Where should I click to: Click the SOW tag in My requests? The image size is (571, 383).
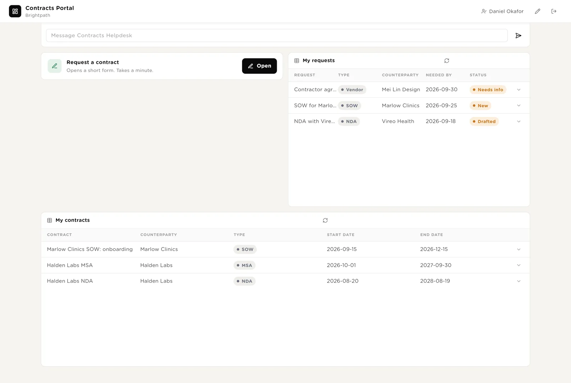[x=349, y=106]
